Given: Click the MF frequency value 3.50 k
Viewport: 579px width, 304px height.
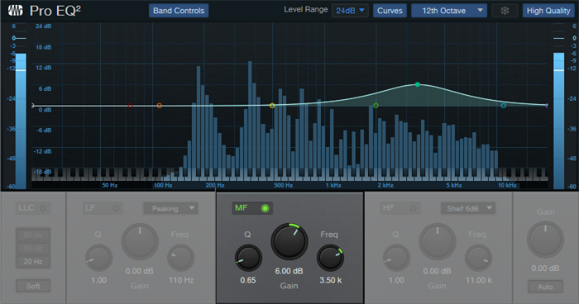Looking at the screenshot, I should pos(331,280).
